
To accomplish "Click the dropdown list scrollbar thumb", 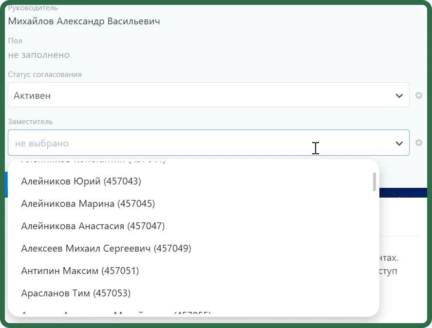I will click(375, 182).
